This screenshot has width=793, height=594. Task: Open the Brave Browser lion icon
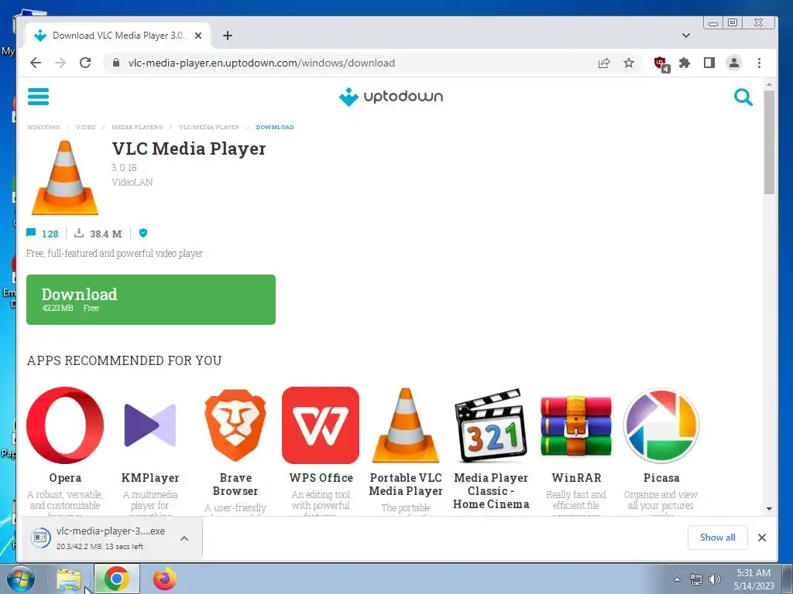[x=235, y=425]
